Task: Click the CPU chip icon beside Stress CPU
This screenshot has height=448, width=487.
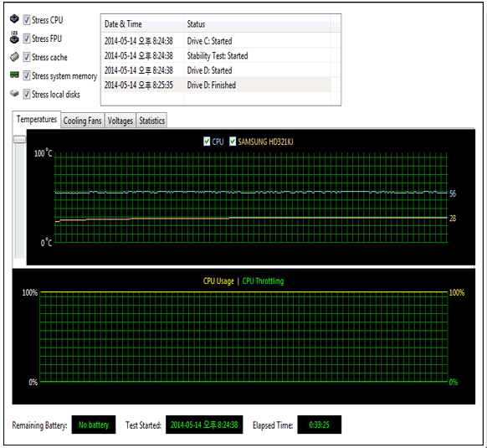Action: [14, 19]
